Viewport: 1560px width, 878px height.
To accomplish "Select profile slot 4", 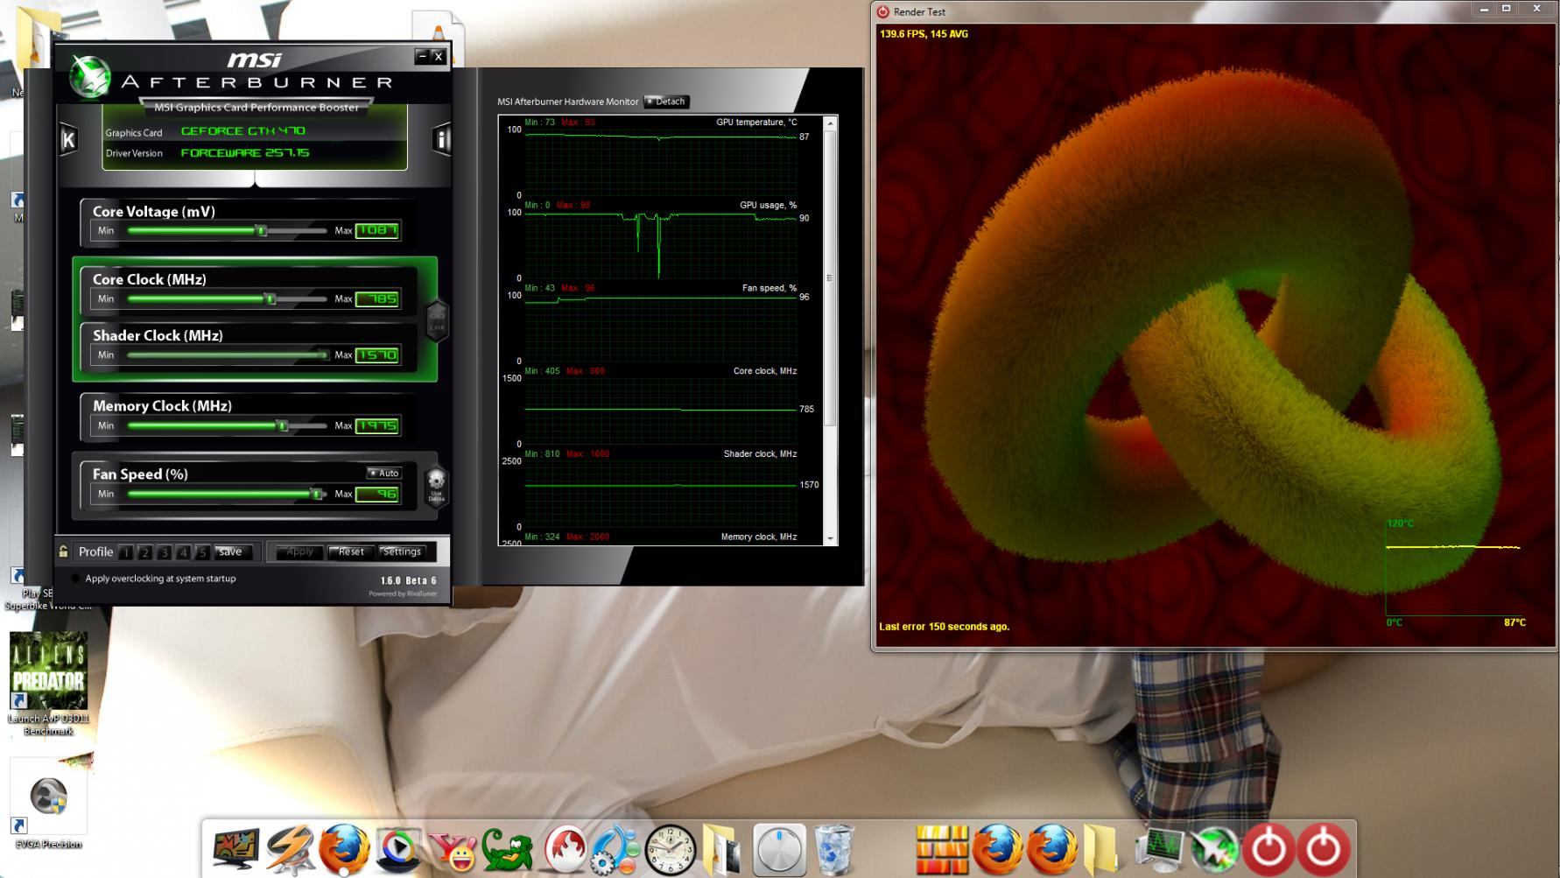I will [183, 552].
